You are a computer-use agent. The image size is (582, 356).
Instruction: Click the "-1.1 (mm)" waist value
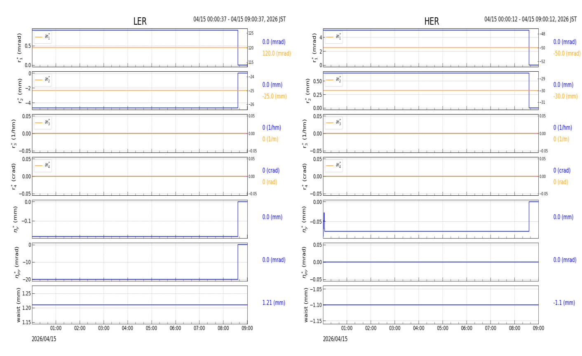pyautogui.click(x=564, y=303)
